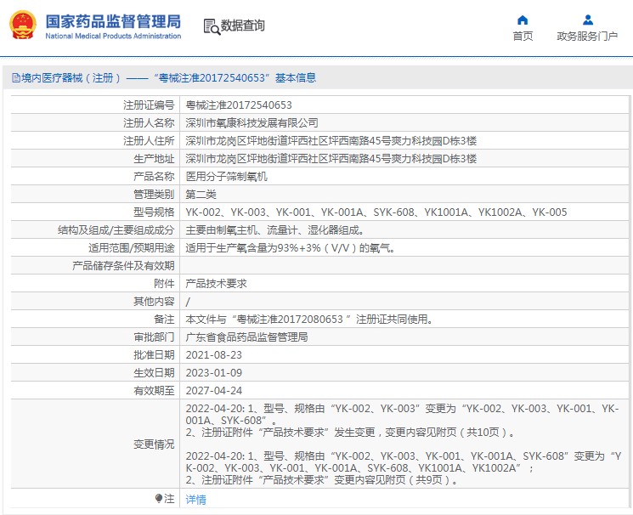Click the document icon before 境内医疗器械
633x515 pixels.
click(x=15, y=78)
